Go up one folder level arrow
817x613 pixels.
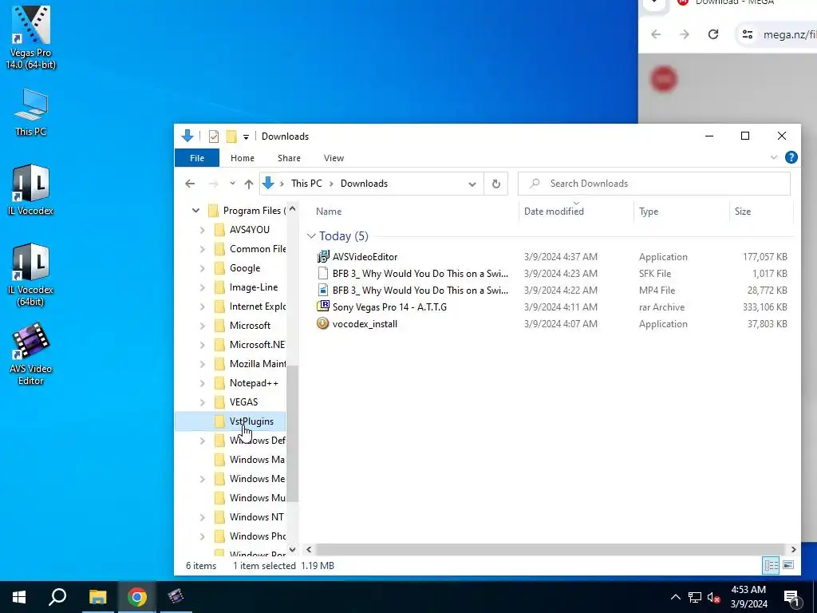pyautogui.click(x=249, y=184)
